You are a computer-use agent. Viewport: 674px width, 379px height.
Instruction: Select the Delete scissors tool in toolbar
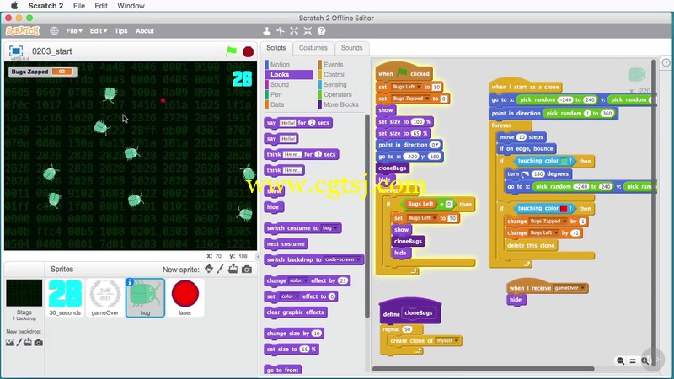coord(281,31)
